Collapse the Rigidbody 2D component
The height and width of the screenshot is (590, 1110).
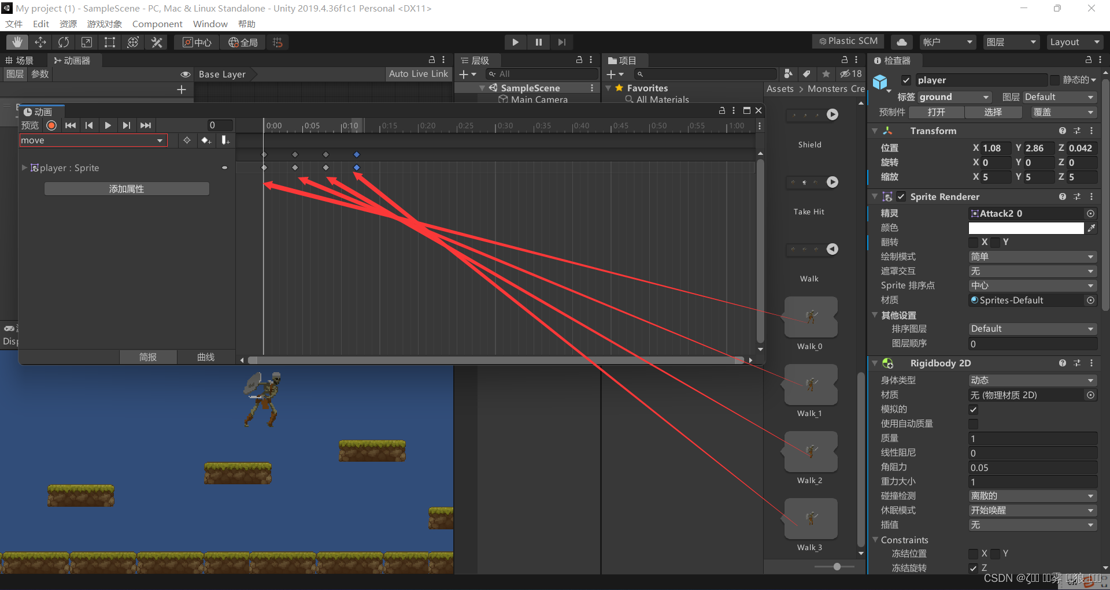(875, 363)
